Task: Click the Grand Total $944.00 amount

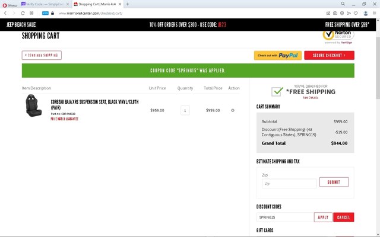Action: click(x=339, y=143)
